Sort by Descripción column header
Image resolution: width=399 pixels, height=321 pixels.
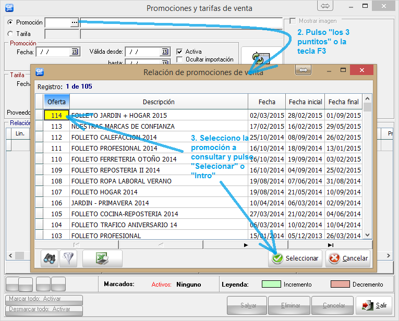pyautogui.click(x=159, y=102)
